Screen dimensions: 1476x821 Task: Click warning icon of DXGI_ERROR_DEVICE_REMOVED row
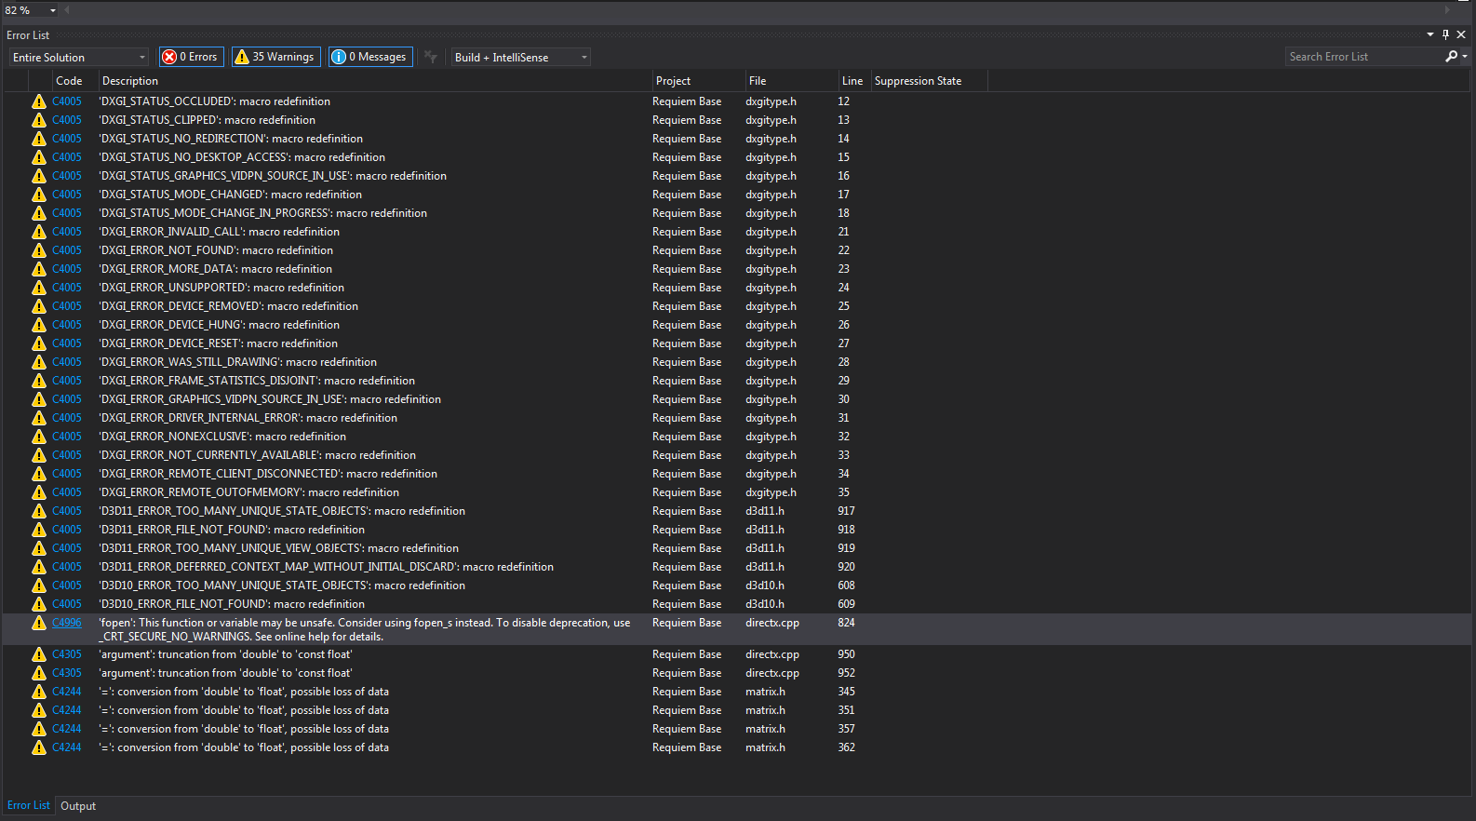click(39, 306)
